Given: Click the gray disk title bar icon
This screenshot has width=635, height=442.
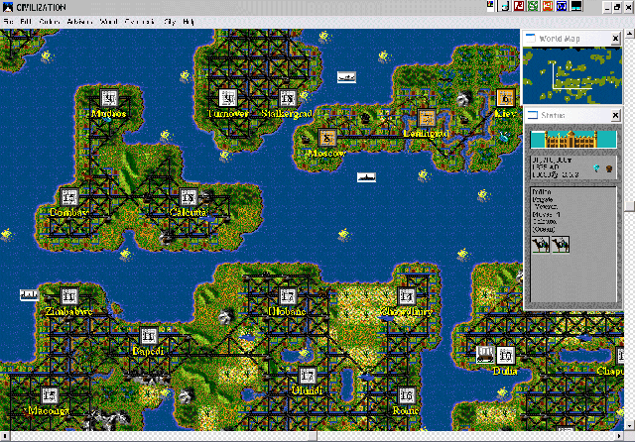Looking at the screenshot, I should pyautogui.click(x=505, y=6).
